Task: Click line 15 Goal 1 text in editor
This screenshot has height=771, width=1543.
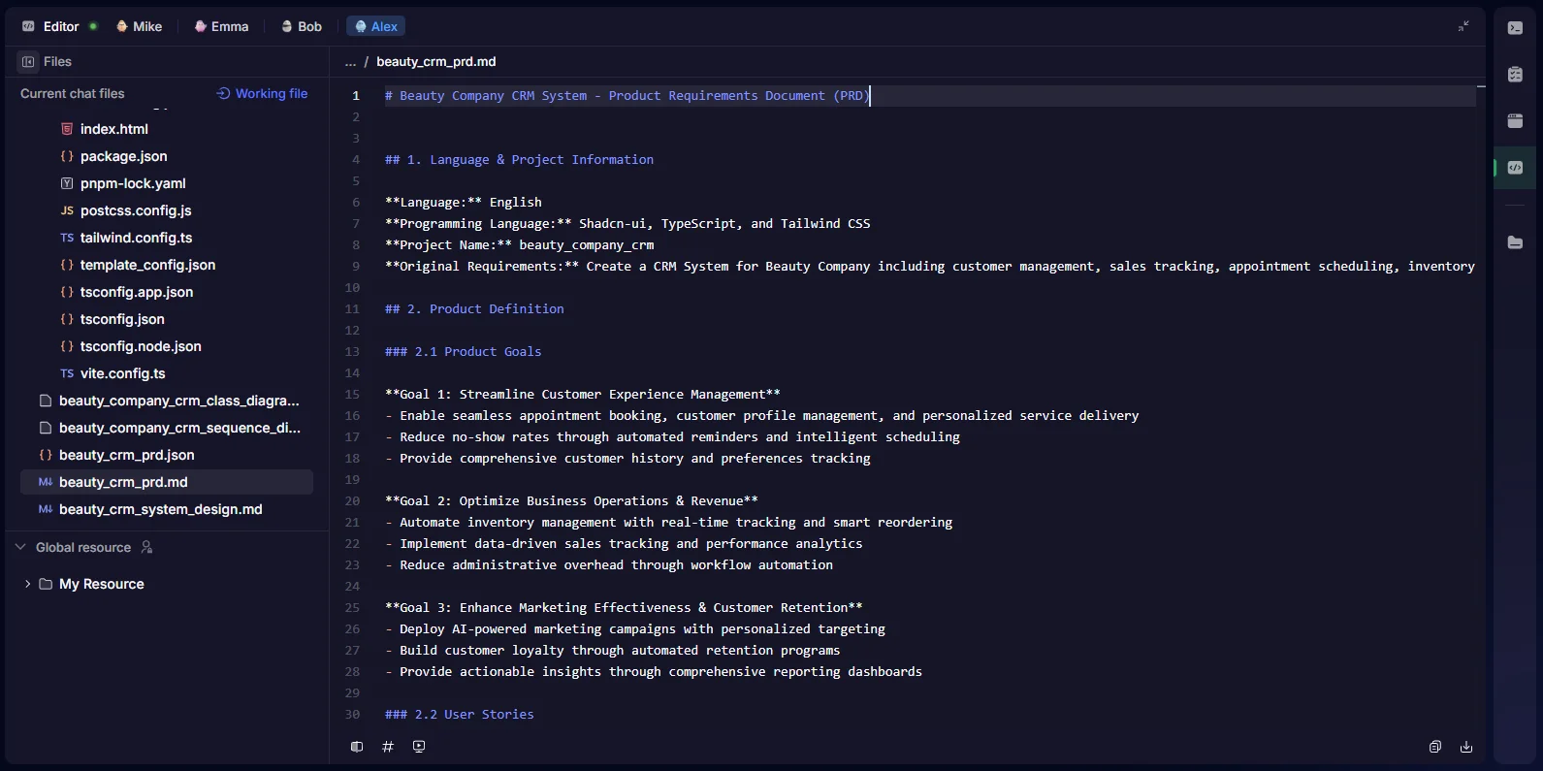Action: (x=582, y=395)
